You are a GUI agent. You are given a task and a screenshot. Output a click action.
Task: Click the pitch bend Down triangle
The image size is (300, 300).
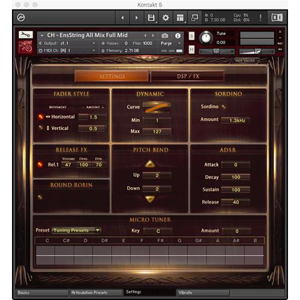[x=150, y=199]
